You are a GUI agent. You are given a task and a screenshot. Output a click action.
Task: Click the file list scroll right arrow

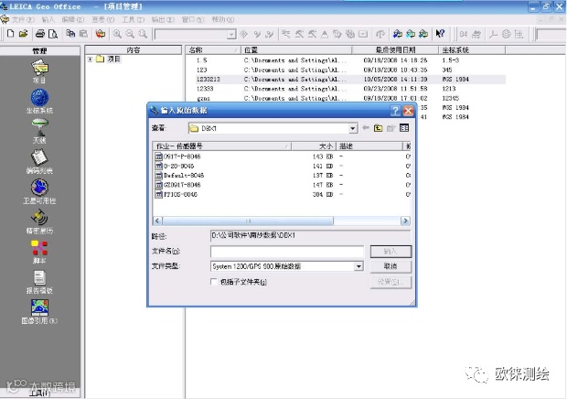tap(405, 221)
